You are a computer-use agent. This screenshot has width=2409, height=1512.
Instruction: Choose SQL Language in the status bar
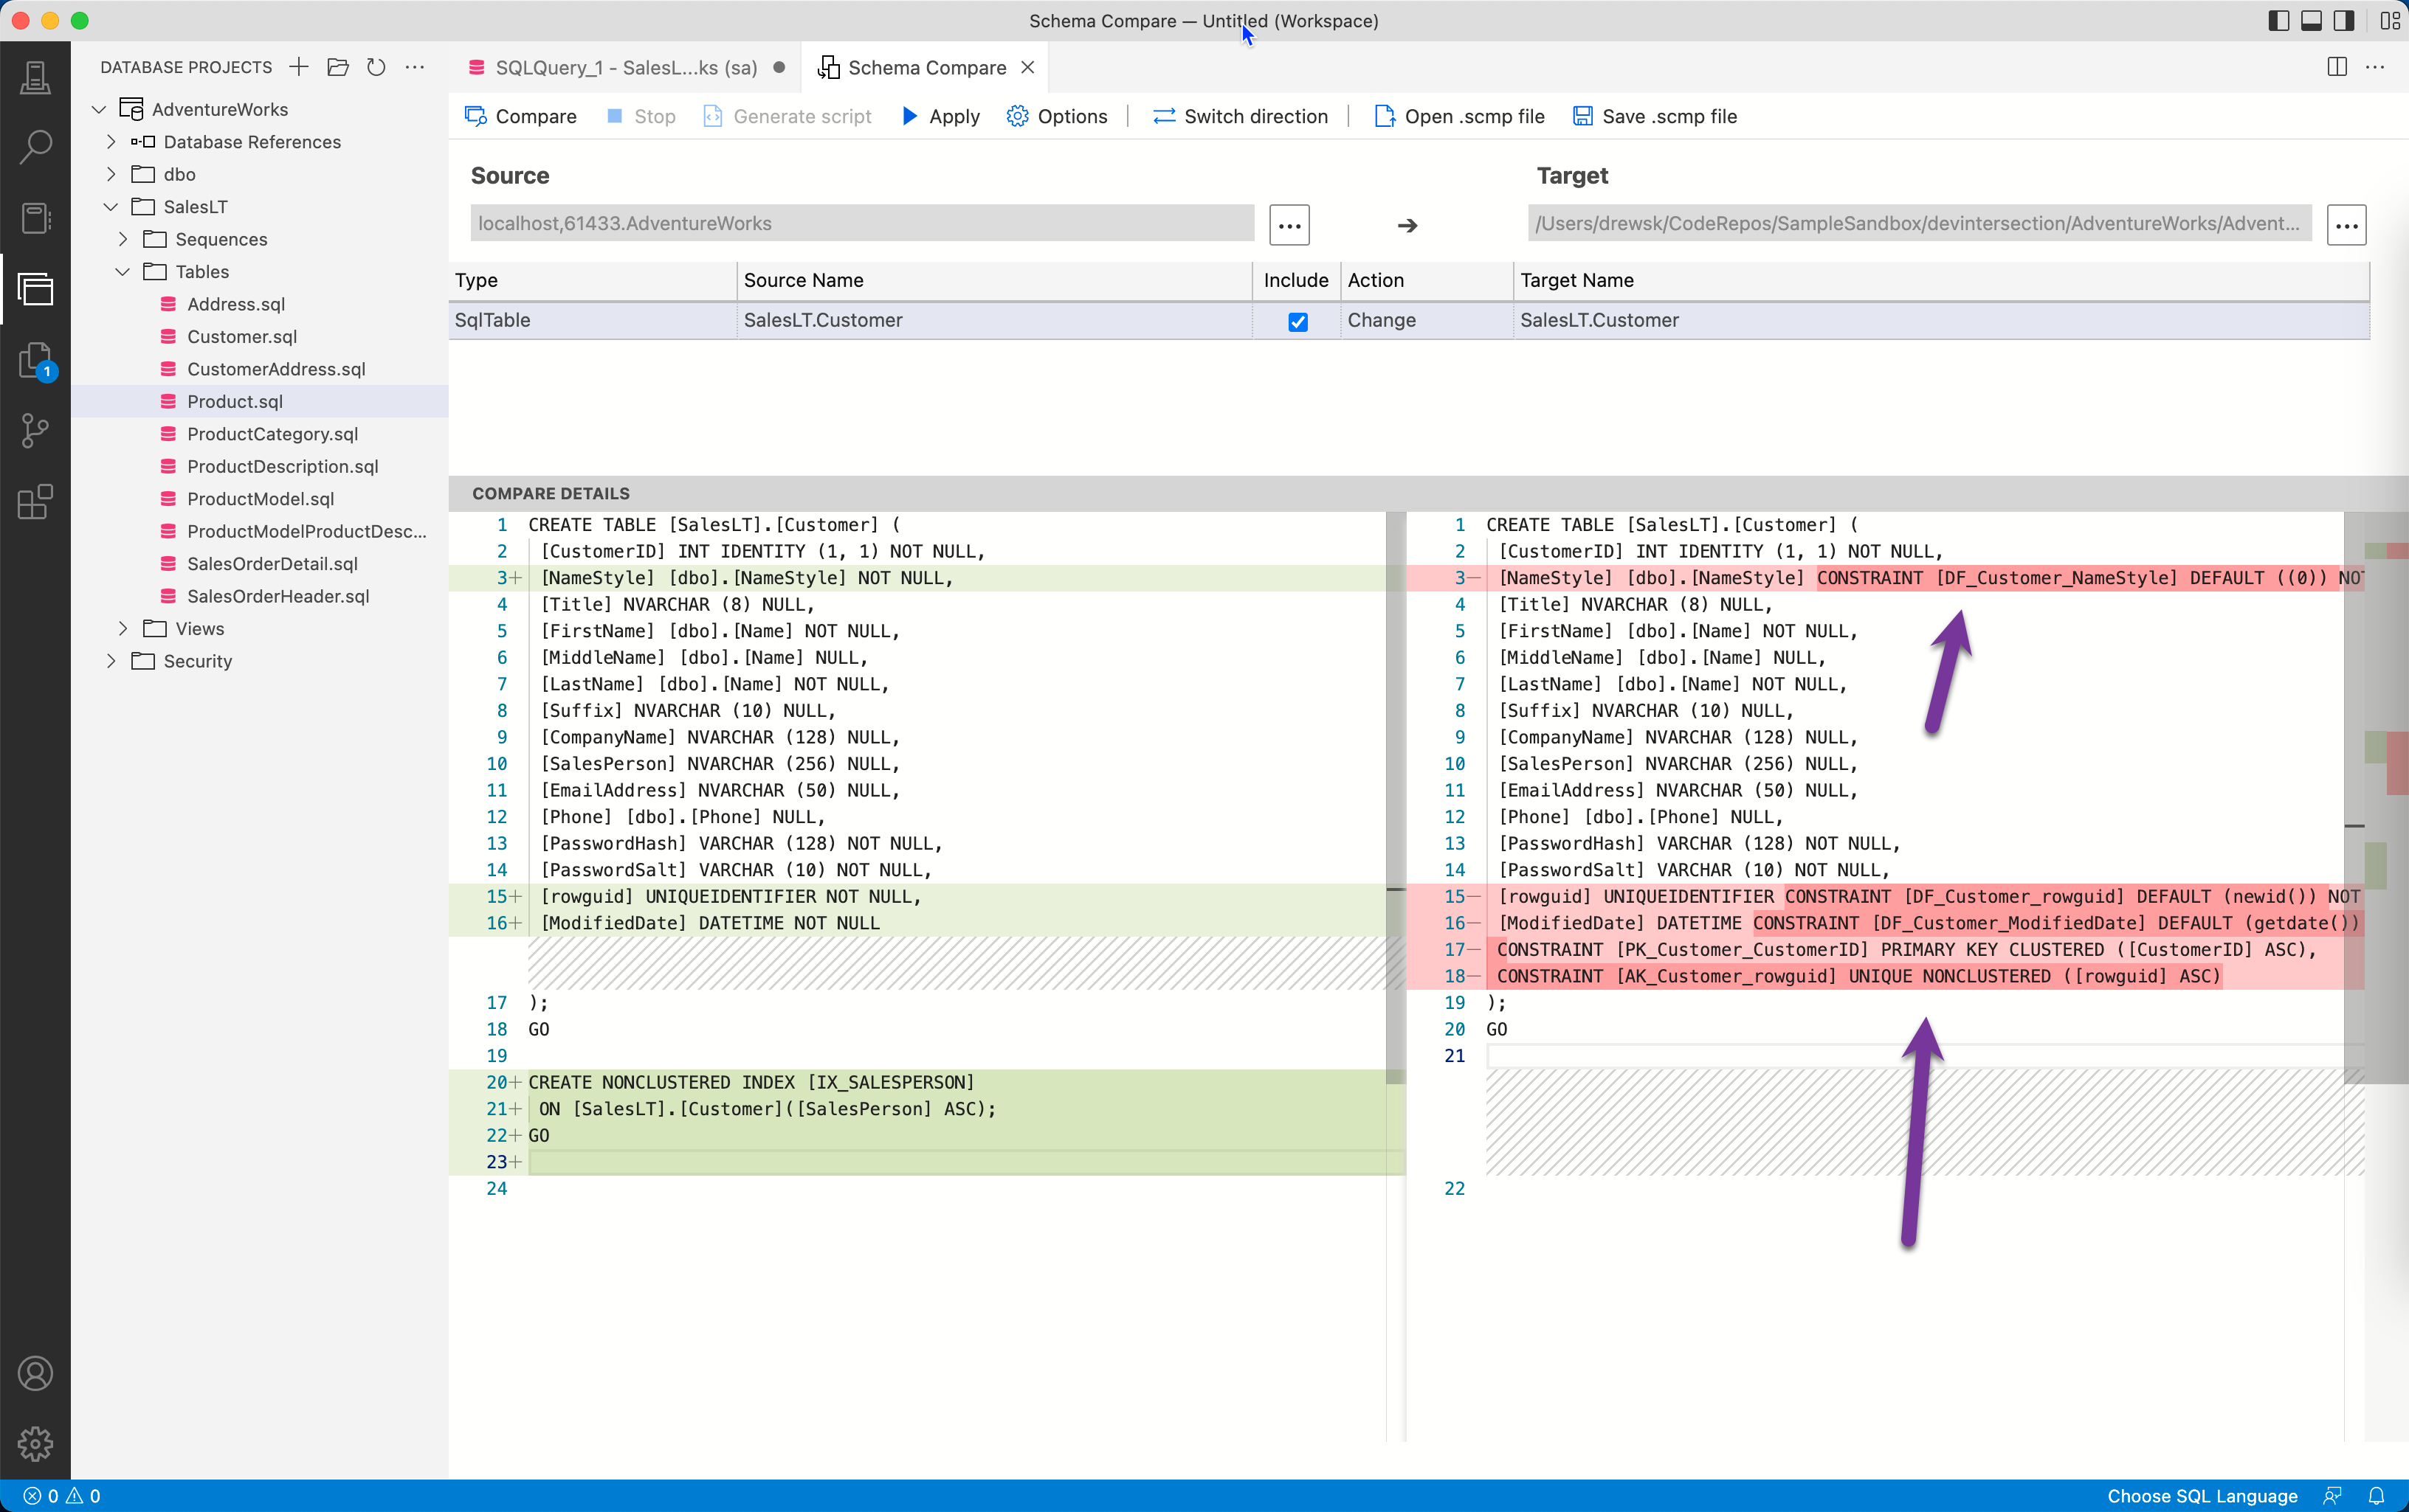[x=2200, y=1496]
